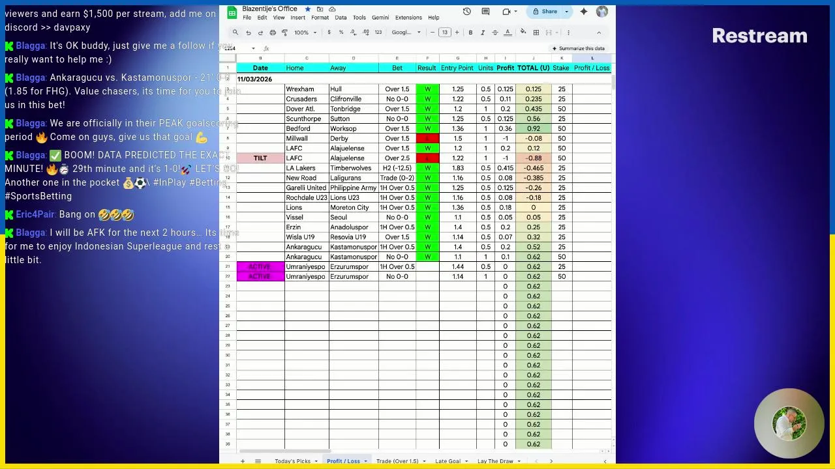This screenshot has width=835, height=469.
Task: Click the streamer avatar bubble
Action: point(789,424)
